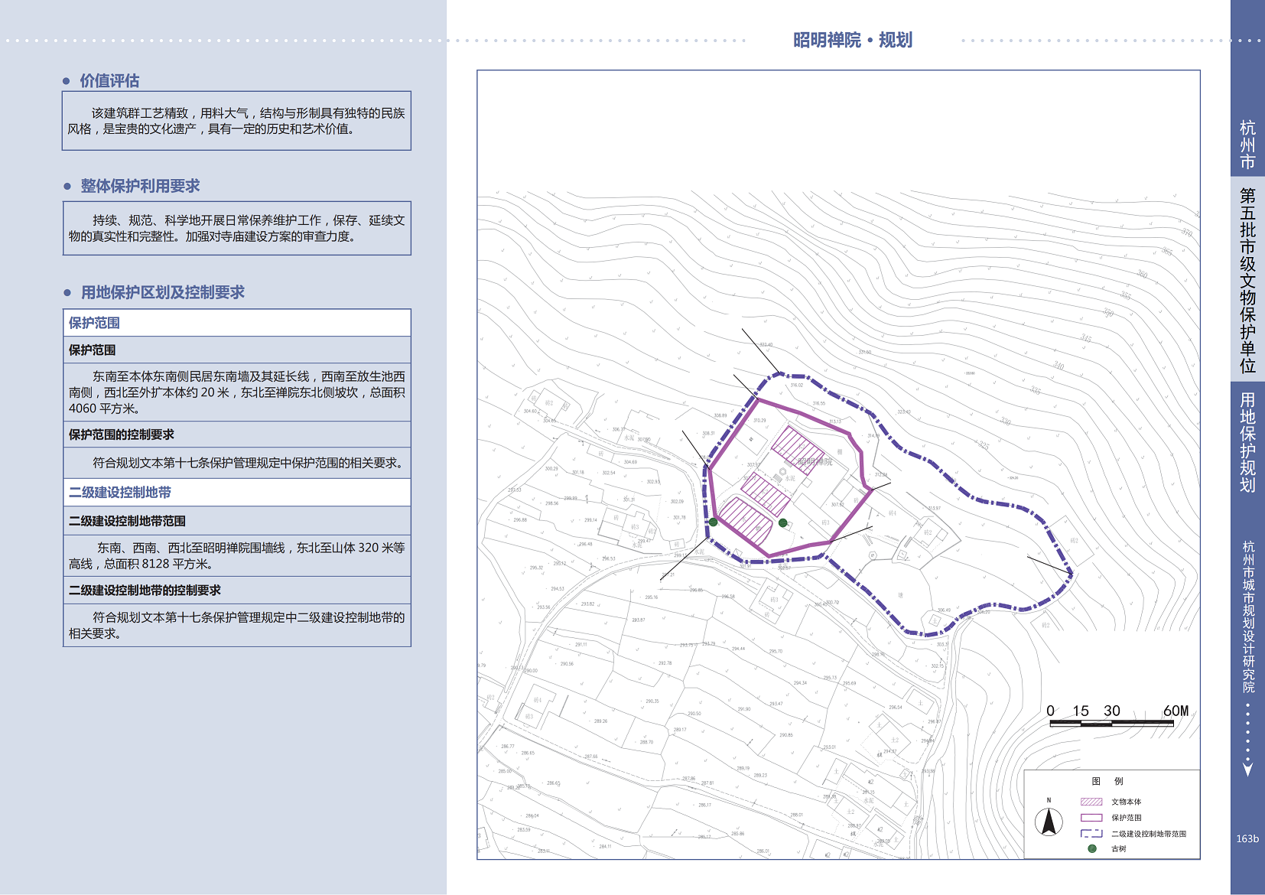Click the 杭州市城市规划设计研究院 sidebar text
Image resolution: width=1265 pixels, height=895 pixels.
pyautogui.click(x=1248, y=617)
